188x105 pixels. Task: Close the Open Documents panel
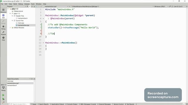pos(34,79)
